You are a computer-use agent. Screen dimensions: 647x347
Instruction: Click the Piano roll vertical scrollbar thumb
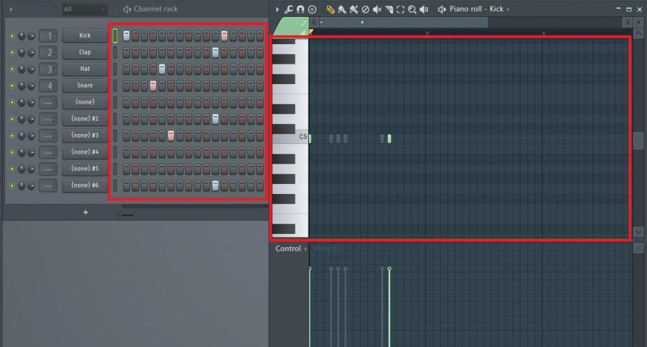coord(638,141)
